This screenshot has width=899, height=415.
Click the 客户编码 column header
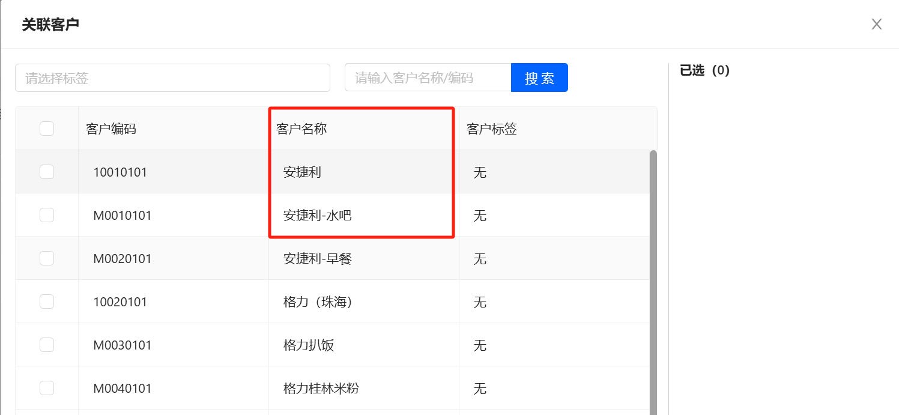[111, 129]
